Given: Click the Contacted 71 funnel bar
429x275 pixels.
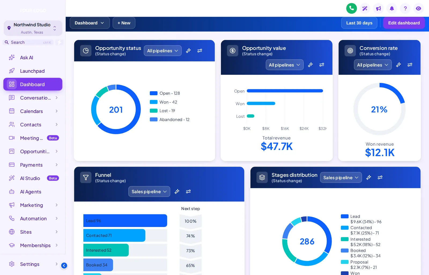Looking at the screenshot, I should [x=114, y=235].
